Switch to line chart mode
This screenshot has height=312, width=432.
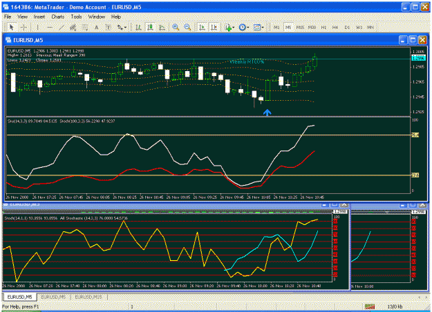(162, 27)
